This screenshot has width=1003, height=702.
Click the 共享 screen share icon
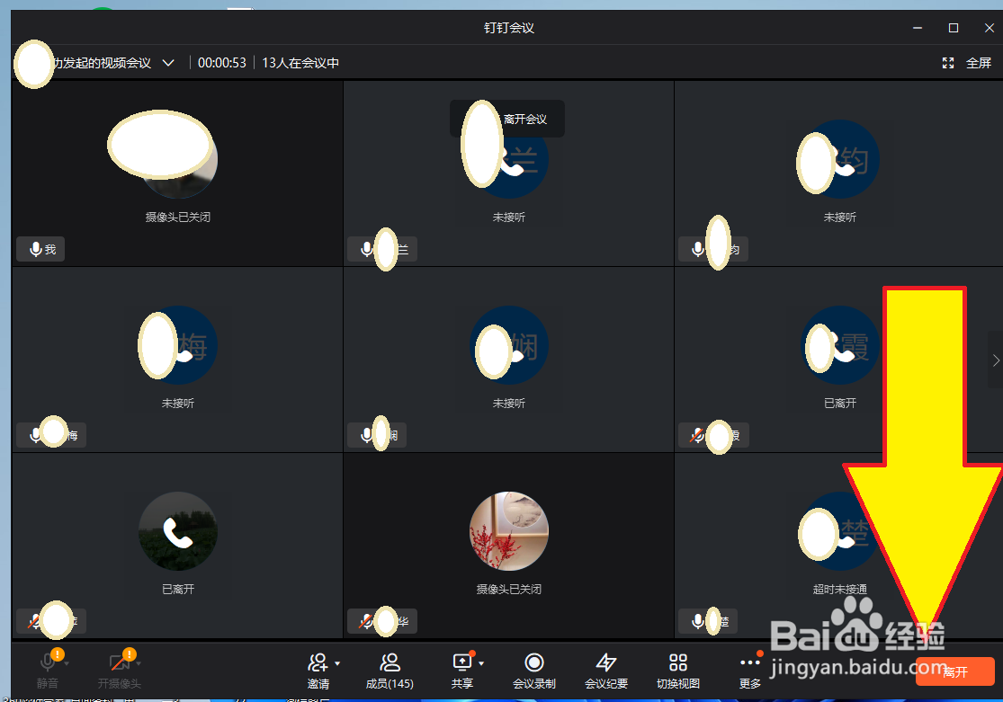[x=461, y=662]
